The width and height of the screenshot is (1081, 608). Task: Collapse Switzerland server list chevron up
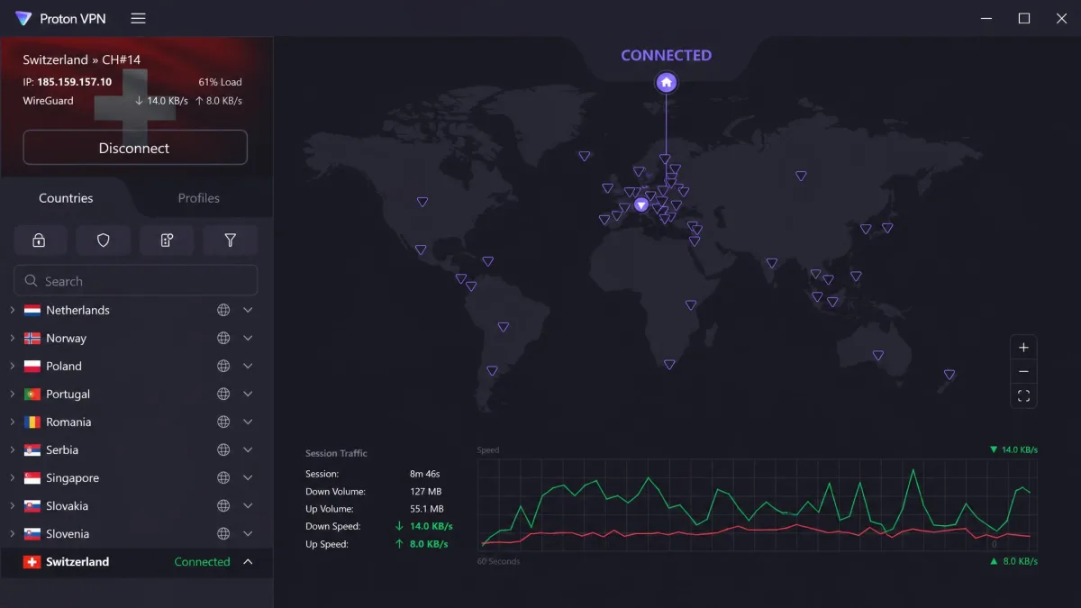click(248, 561)
